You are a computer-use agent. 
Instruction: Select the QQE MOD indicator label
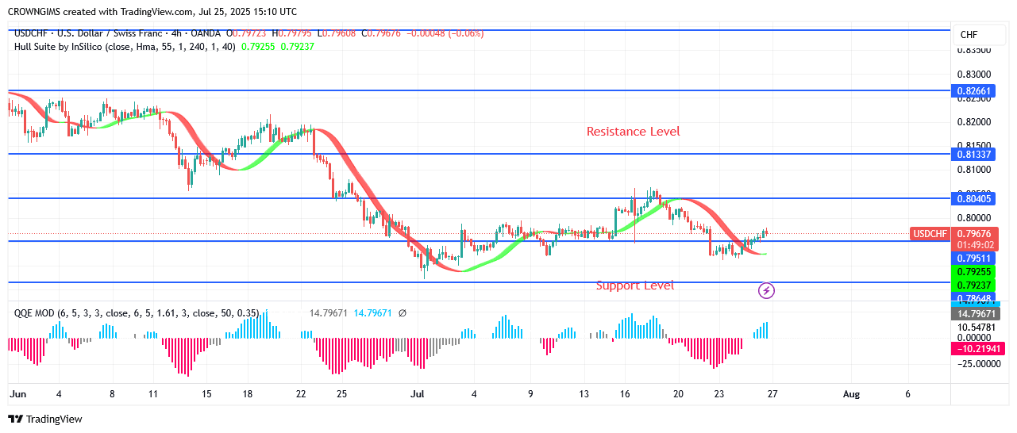[x=137, y=313]
